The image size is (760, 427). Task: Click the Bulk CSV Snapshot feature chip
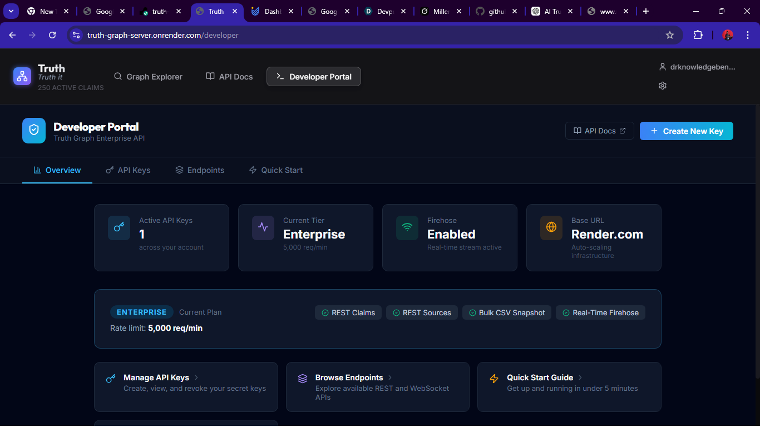point(507,312)
